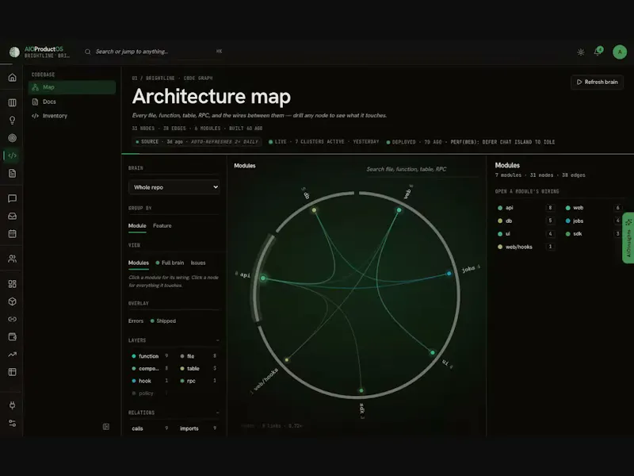
Task: Click the Refresh brain button
Action: pyautogui.click(x=598, y=83)
